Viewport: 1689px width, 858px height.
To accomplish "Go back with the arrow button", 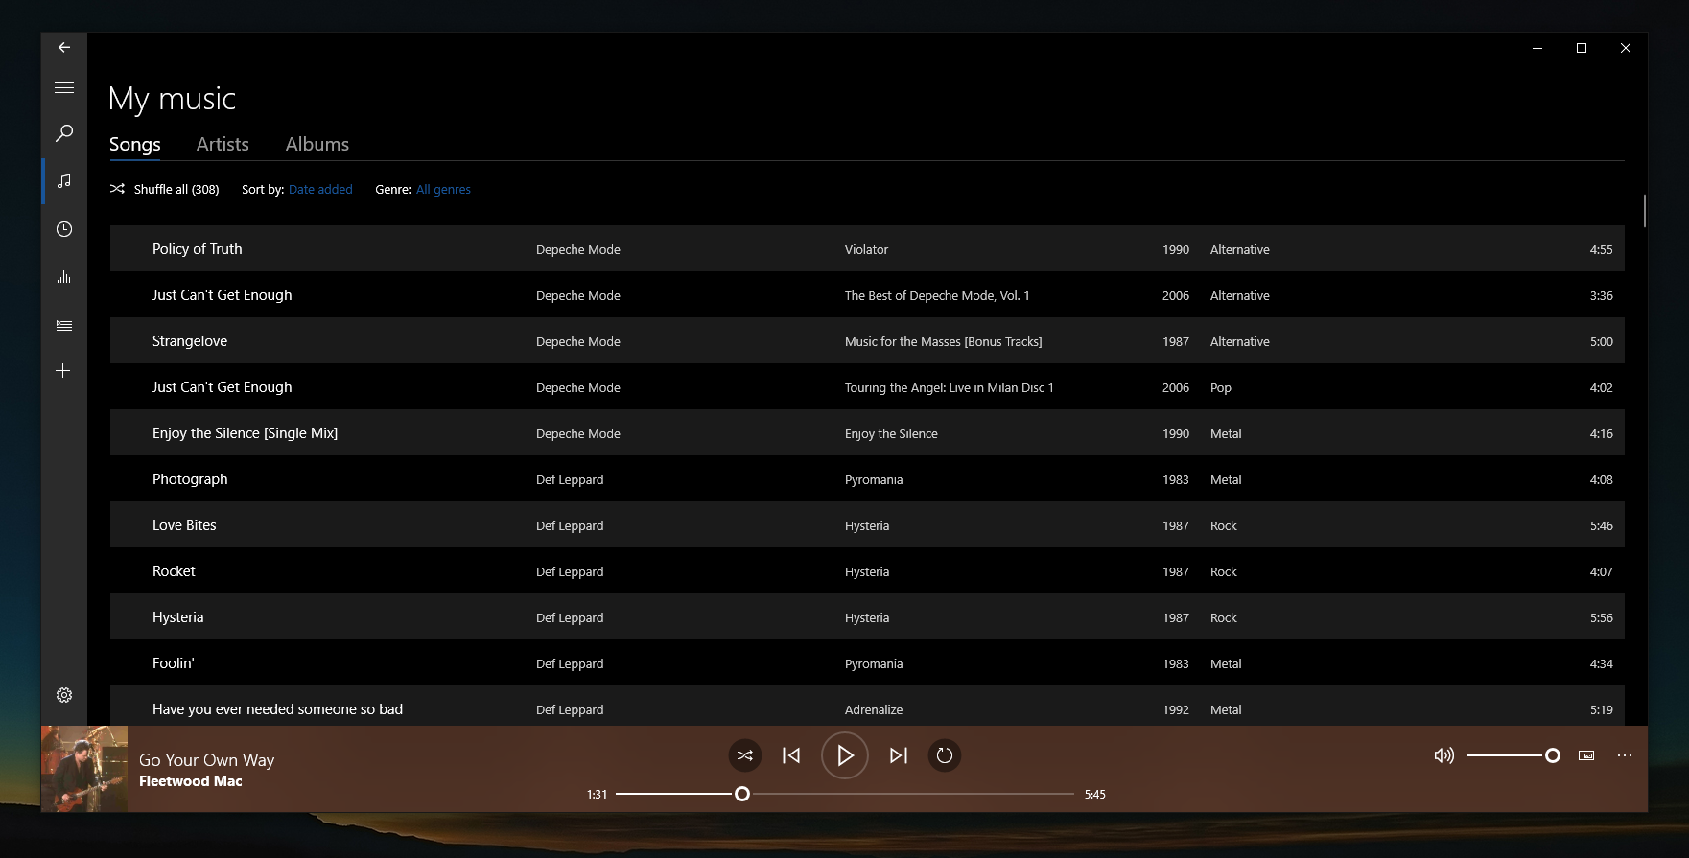I will point(64,47).
